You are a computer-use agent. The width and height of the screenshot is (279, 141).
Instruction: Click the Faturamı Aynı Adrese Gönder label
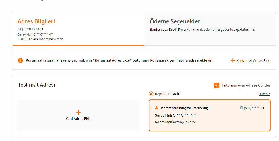(246, 85)
